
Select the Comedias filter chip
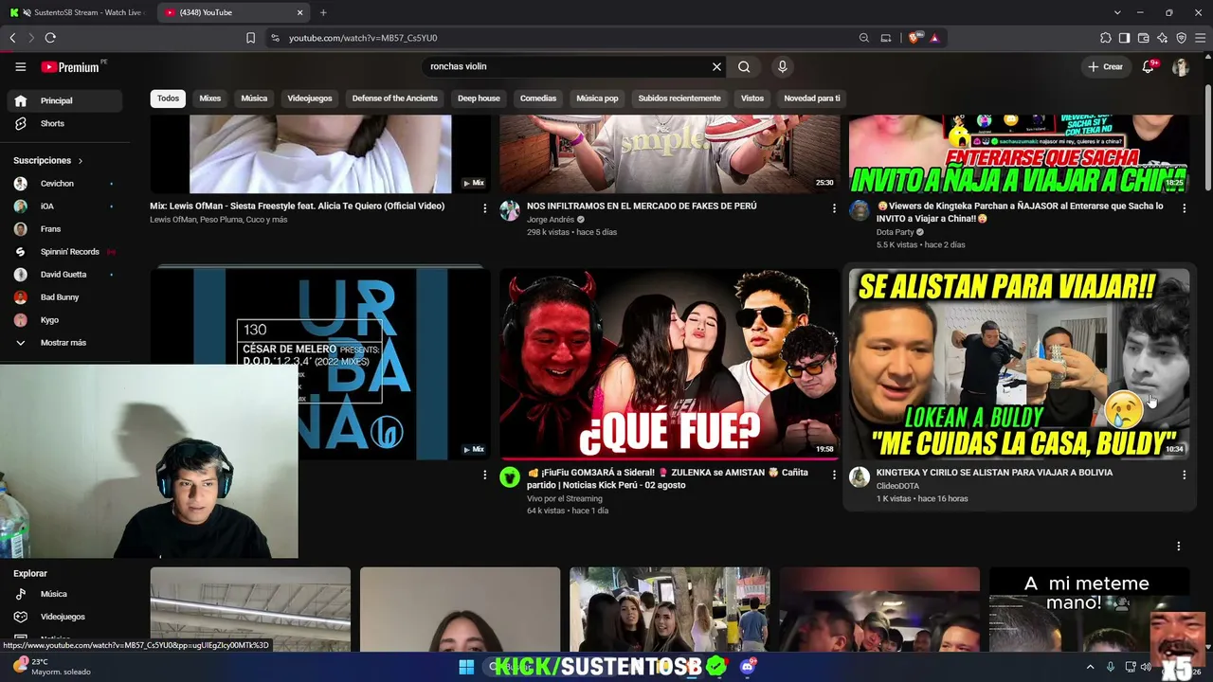pos(538,99)
